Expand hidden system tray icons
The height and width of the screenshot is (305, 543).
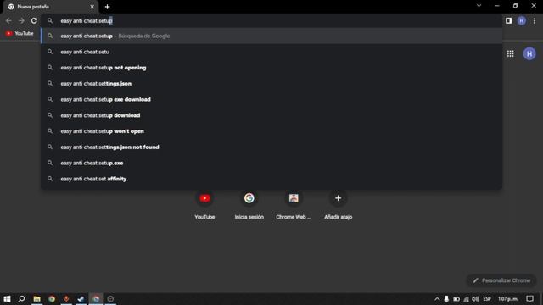click(x=437, y=299)
